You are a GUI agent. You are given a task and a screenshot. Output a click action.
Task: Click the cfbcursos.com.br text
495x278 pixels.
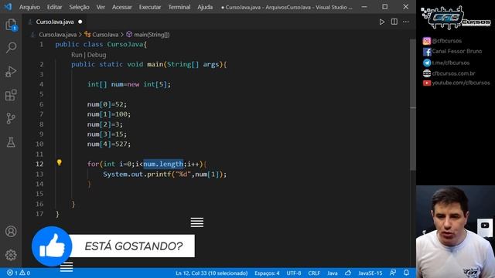click(453, 73)
